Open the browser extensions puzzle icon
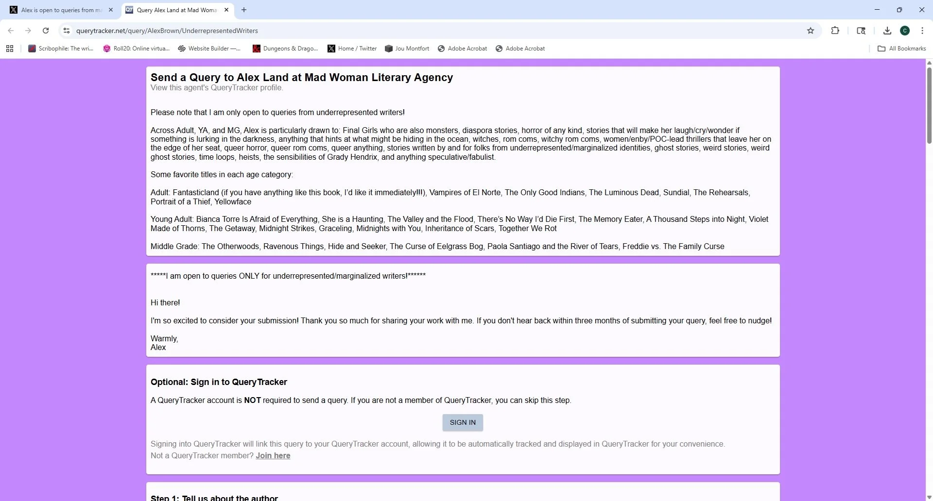Viewport: 933px width, 501px height. [x=835, y=31]
